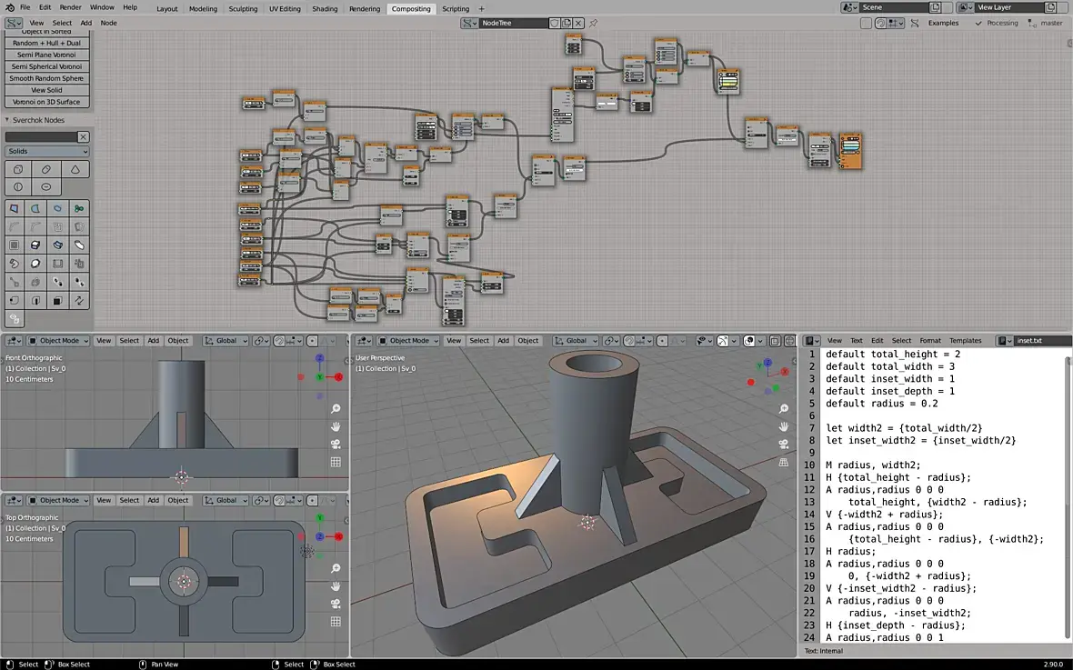This screenshot has width=1073, height=670.
Task: Switch to the Scripting workspace tab
Action: [x=456, y=8]
